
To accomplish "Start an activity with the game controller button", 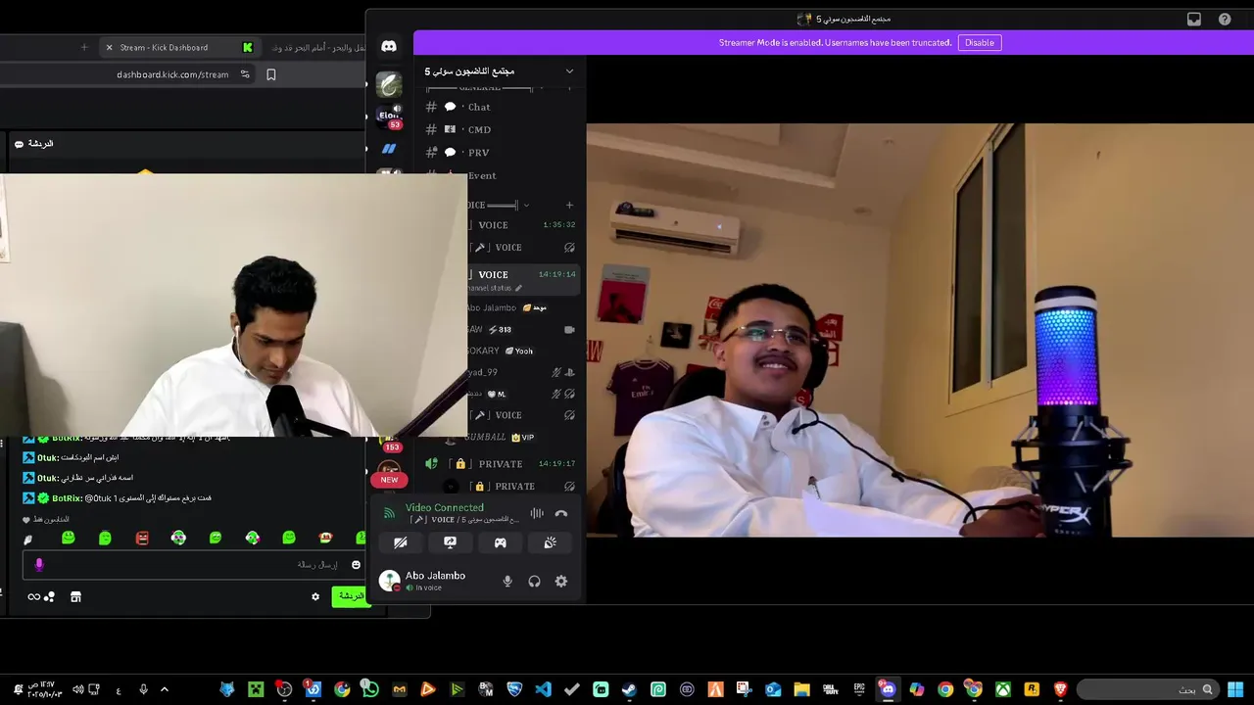I will coord(501,542).
